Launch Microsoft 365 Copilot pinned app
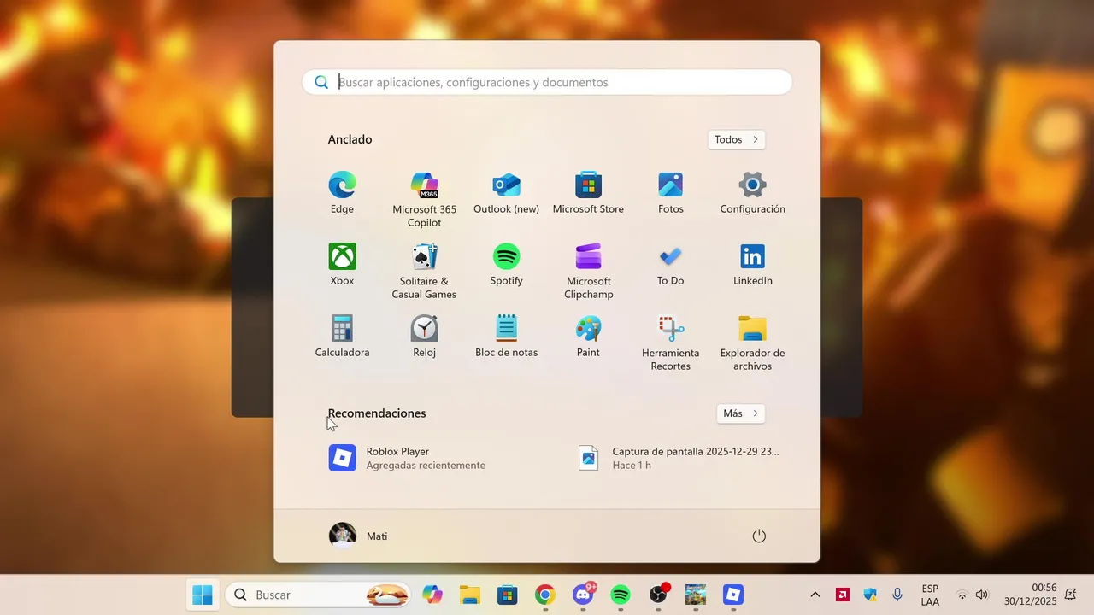1094x615 pixels. tap(424, 200)
